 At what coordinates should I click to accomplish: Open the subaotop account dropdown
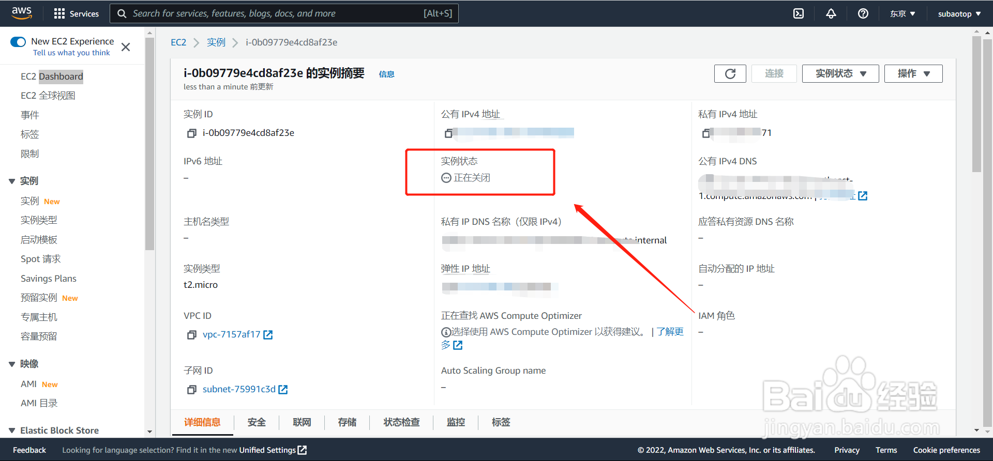pyautogui.click(x=959, y=14)
